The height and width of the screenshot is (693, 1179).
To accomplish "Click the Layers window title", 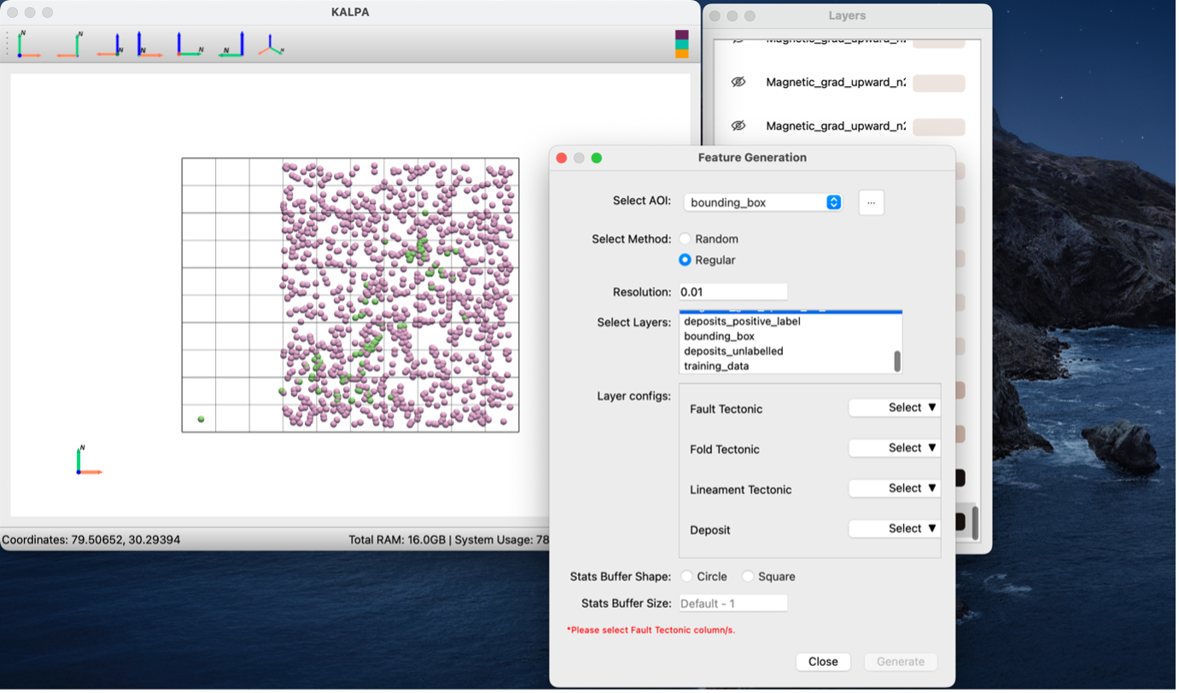I will (847, 15).
